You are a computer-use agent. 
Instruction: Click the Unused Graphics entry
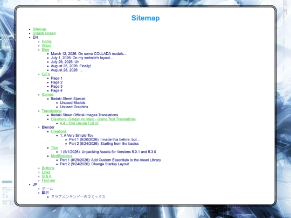point(74,107)
